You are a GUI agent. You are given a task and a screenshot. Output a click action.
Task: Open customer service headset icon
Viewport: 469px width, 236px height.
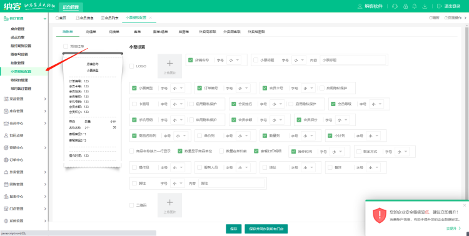click(395, 6)
